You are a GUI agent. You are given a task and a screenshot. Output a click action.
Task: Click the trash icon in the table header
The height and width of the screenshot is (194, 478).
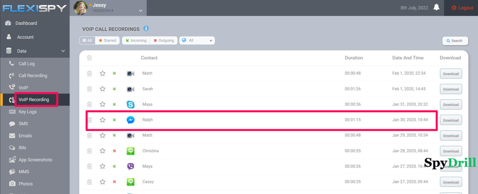tap(89, 58)
